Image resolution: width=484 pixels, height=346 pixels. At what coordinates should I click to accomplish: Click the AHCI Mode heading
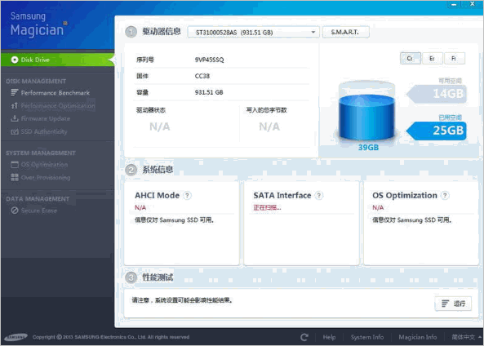[x=157, y=196]
